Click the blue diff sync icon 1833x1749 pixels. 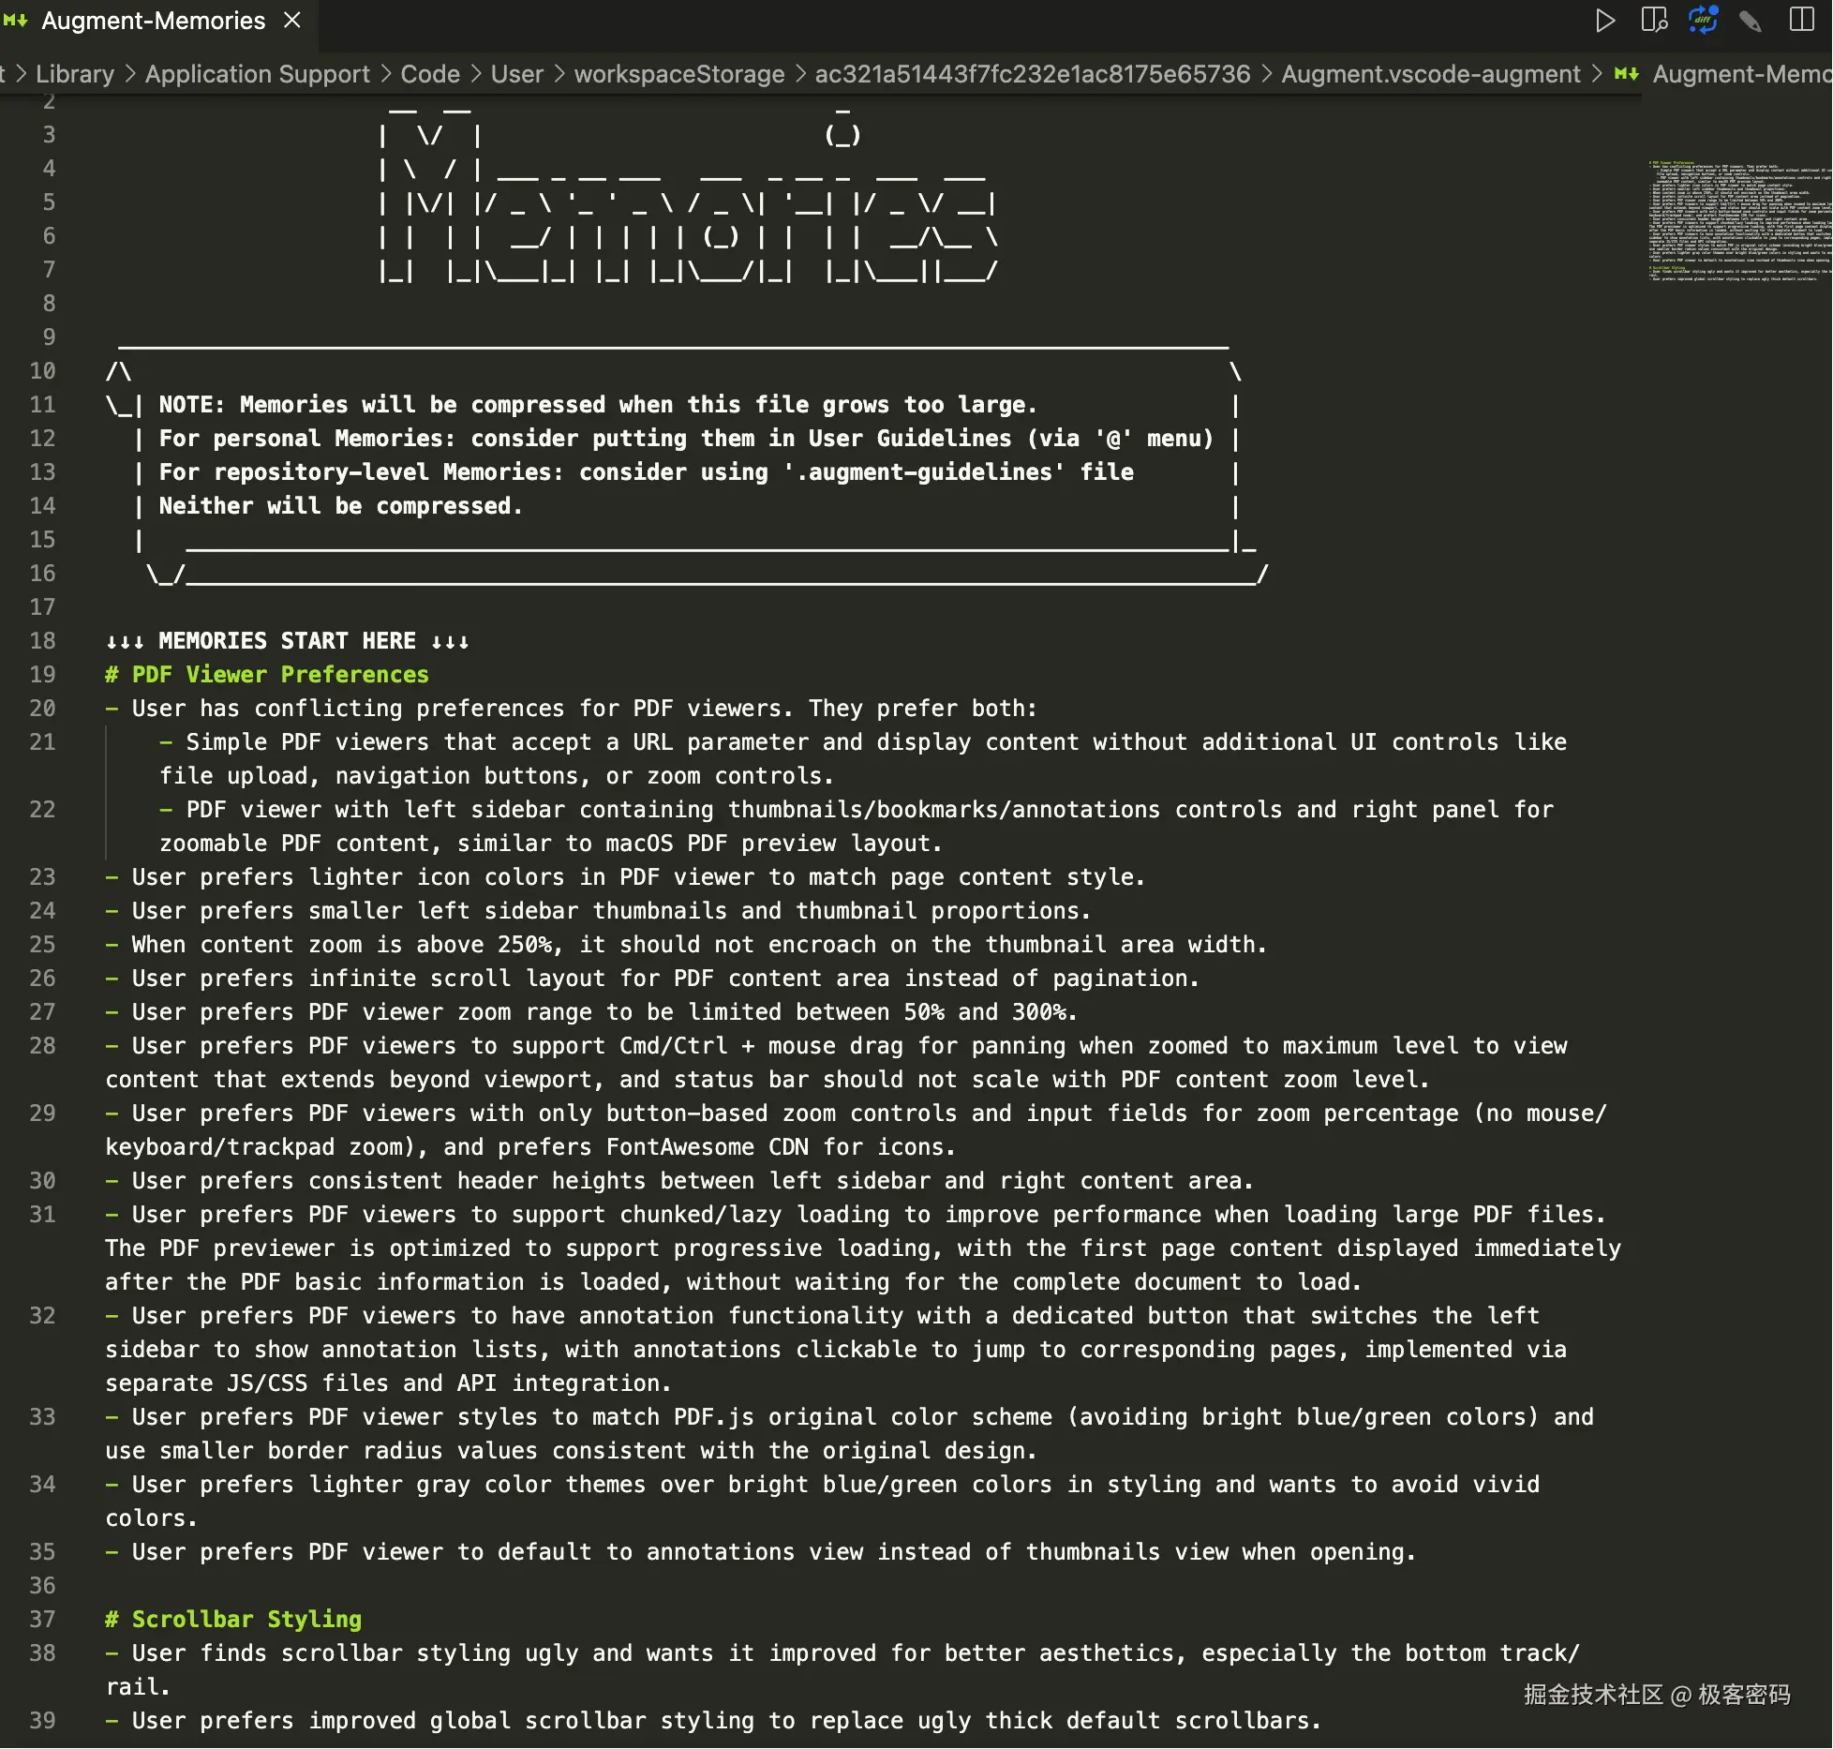(1703, 21)
